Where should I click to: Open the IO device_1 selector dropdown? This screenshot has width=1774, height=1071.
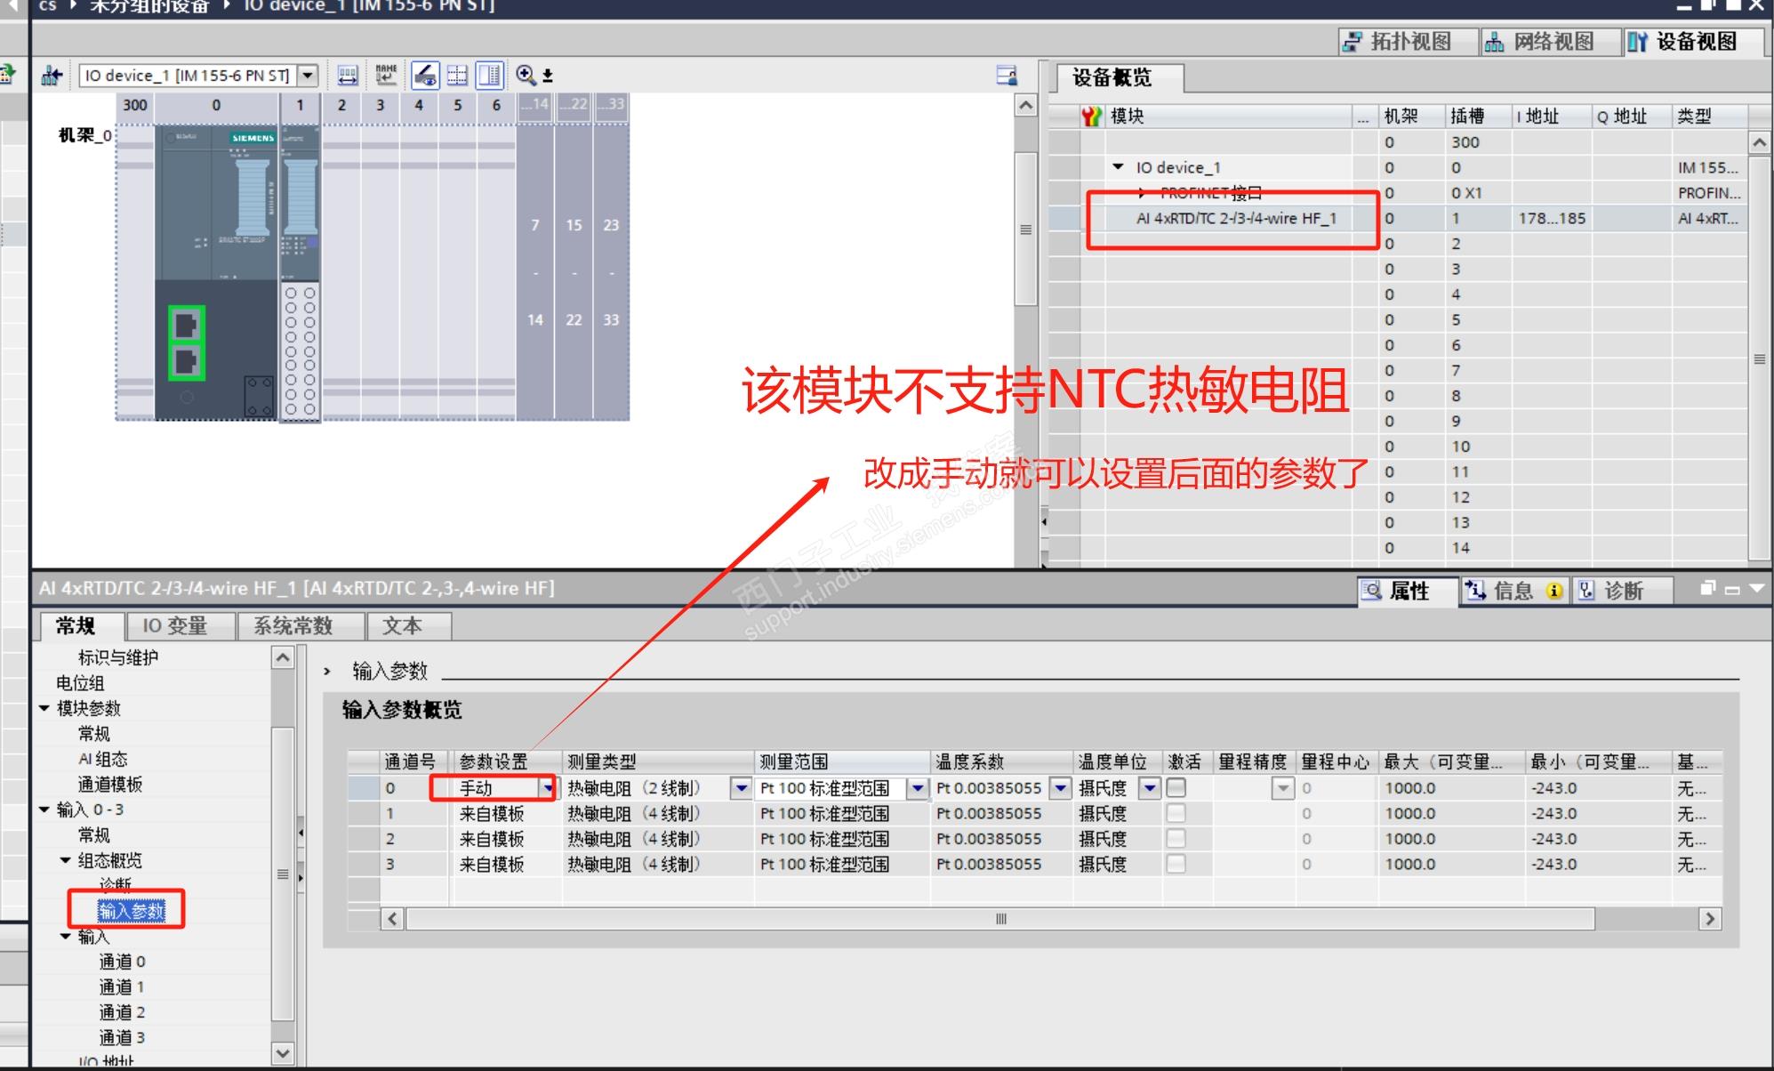pyautogui.click(x=308, y=76)
